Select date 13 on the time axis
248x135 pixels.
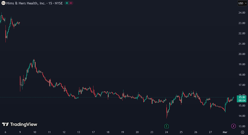pyautogui.click(x=79, y=132)
